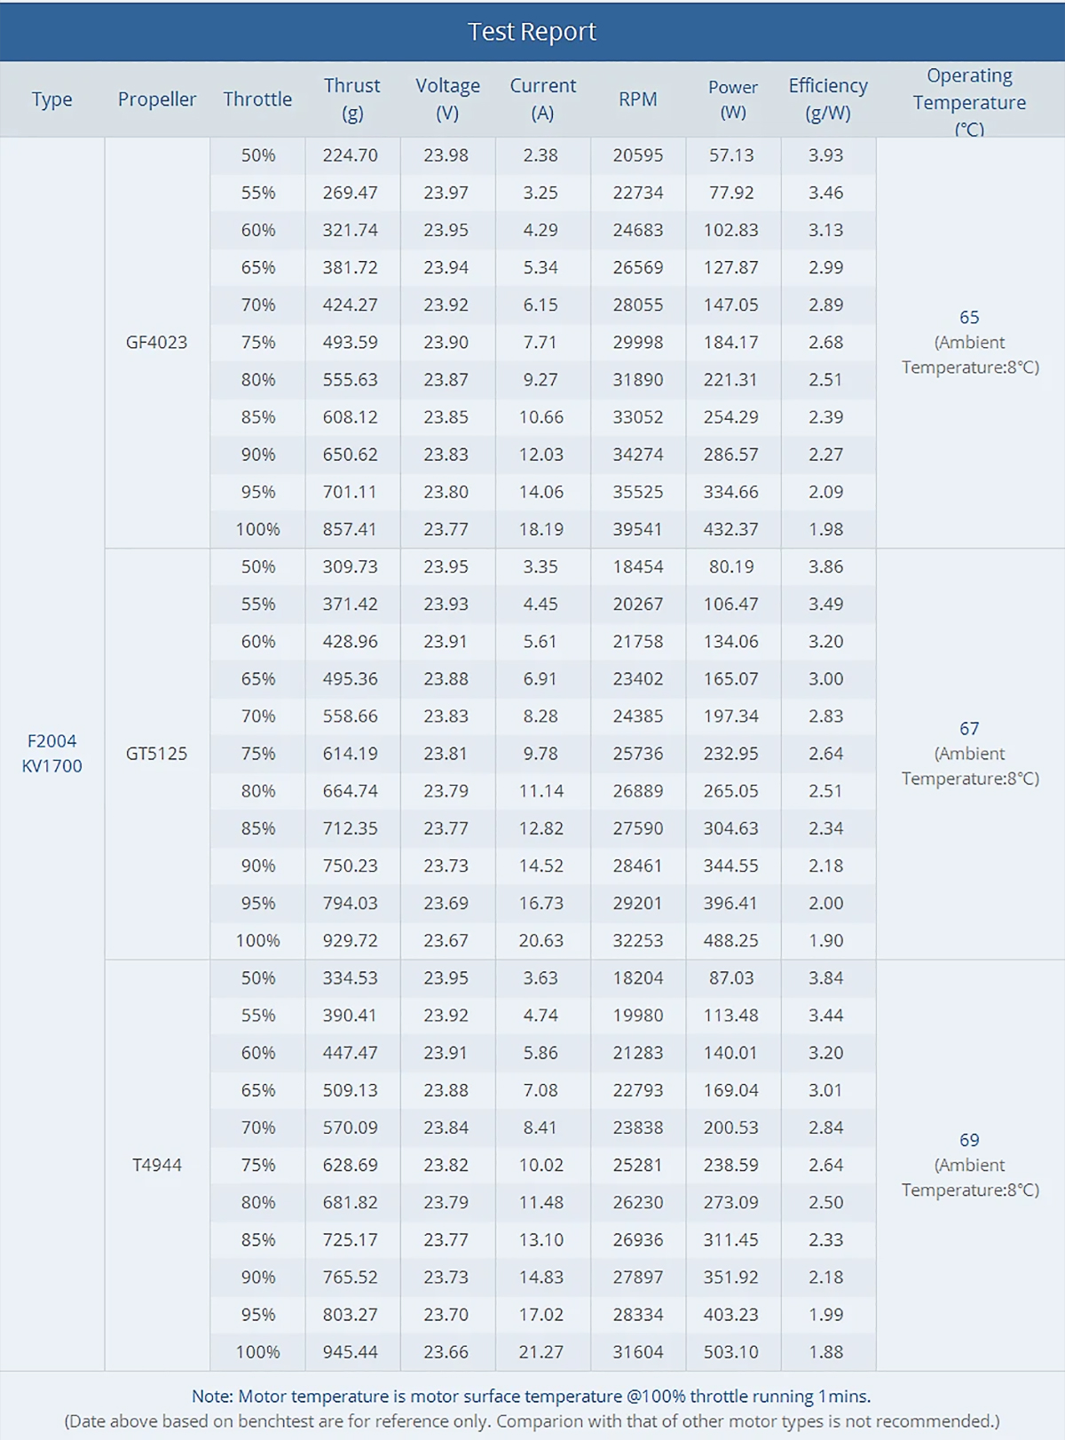The width and height of the screenshot is (1065, 1440).
Task: Click the Power (W) column header
Action: [732, 99]
